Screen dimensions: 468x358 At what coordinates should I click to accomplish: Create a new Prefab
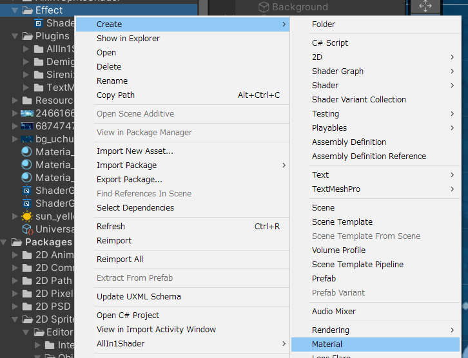[375, 278]
